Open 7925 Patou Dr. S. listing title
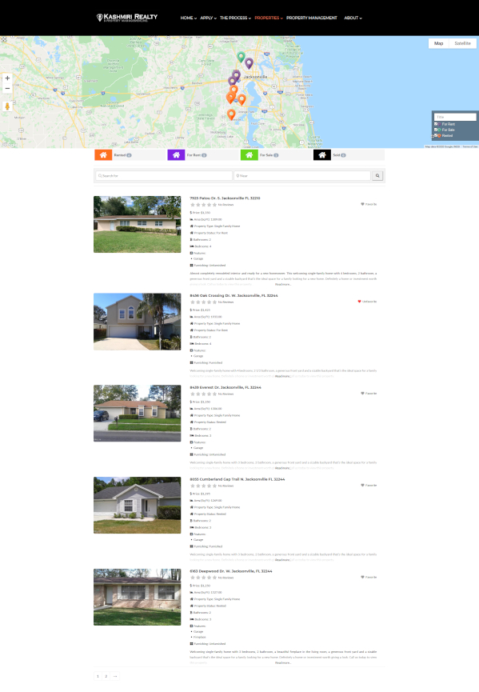This screenshot has width=479, height=692. click(225, 198)
